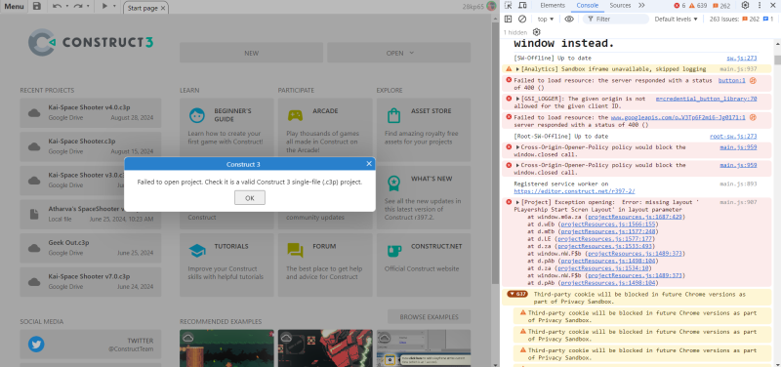Screen dimensions: 781x367
Task: Open the Preview options dropdown arrow
Action: [x=114, y=7]
